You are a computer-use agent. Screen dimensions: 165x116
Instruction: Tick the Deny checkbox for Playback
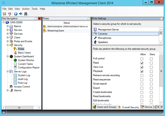(x=151, y=71)
